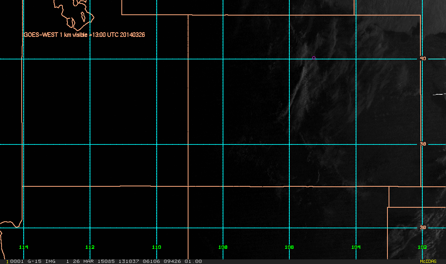Image resolution: width=446 pixels, height=264 pixels.
Task: Click the 112 longitude label
Action: click(x=90, y=247)
